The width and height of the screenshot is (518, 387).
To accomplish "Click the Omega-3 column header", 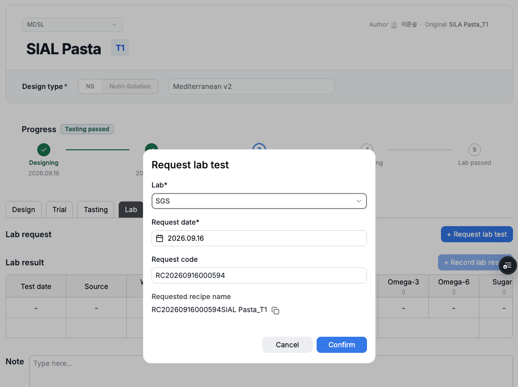I will click(x=403, y=286).
